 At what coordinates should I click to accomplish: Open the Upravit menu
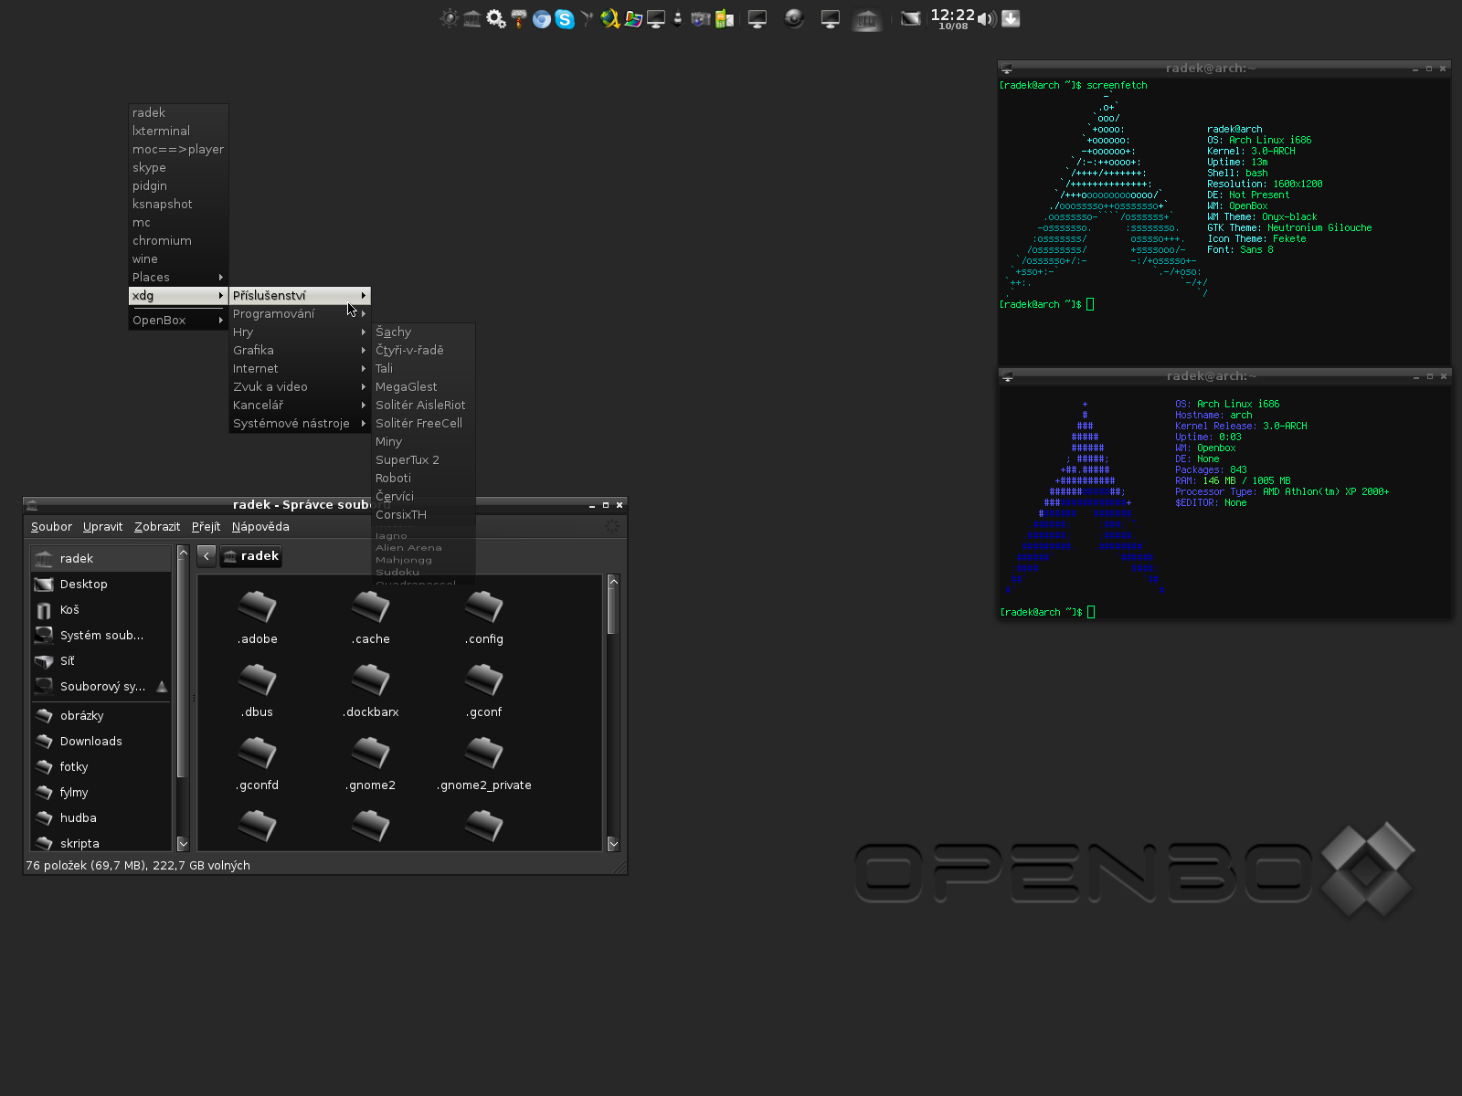click(x=102, y=527)
